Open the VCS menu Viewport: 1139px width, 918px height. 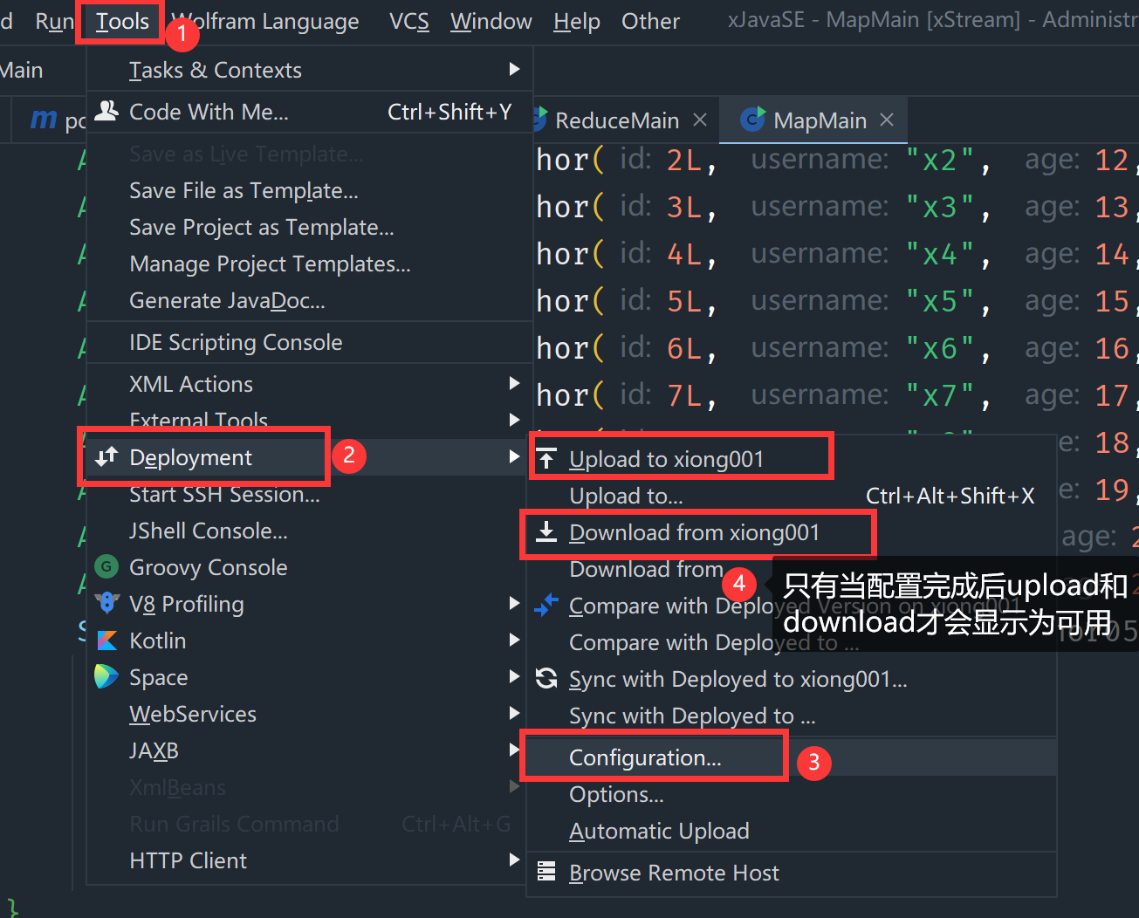pyautogui.click(x=408, y=21)
